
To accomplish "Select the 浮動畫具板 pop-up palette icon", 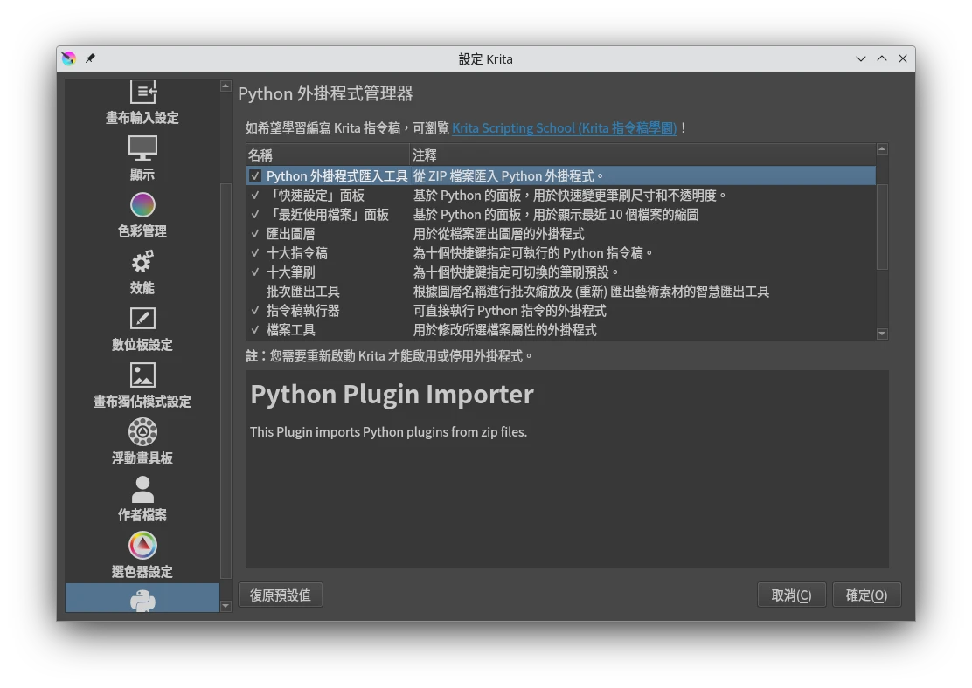I will tap(142, 432).
